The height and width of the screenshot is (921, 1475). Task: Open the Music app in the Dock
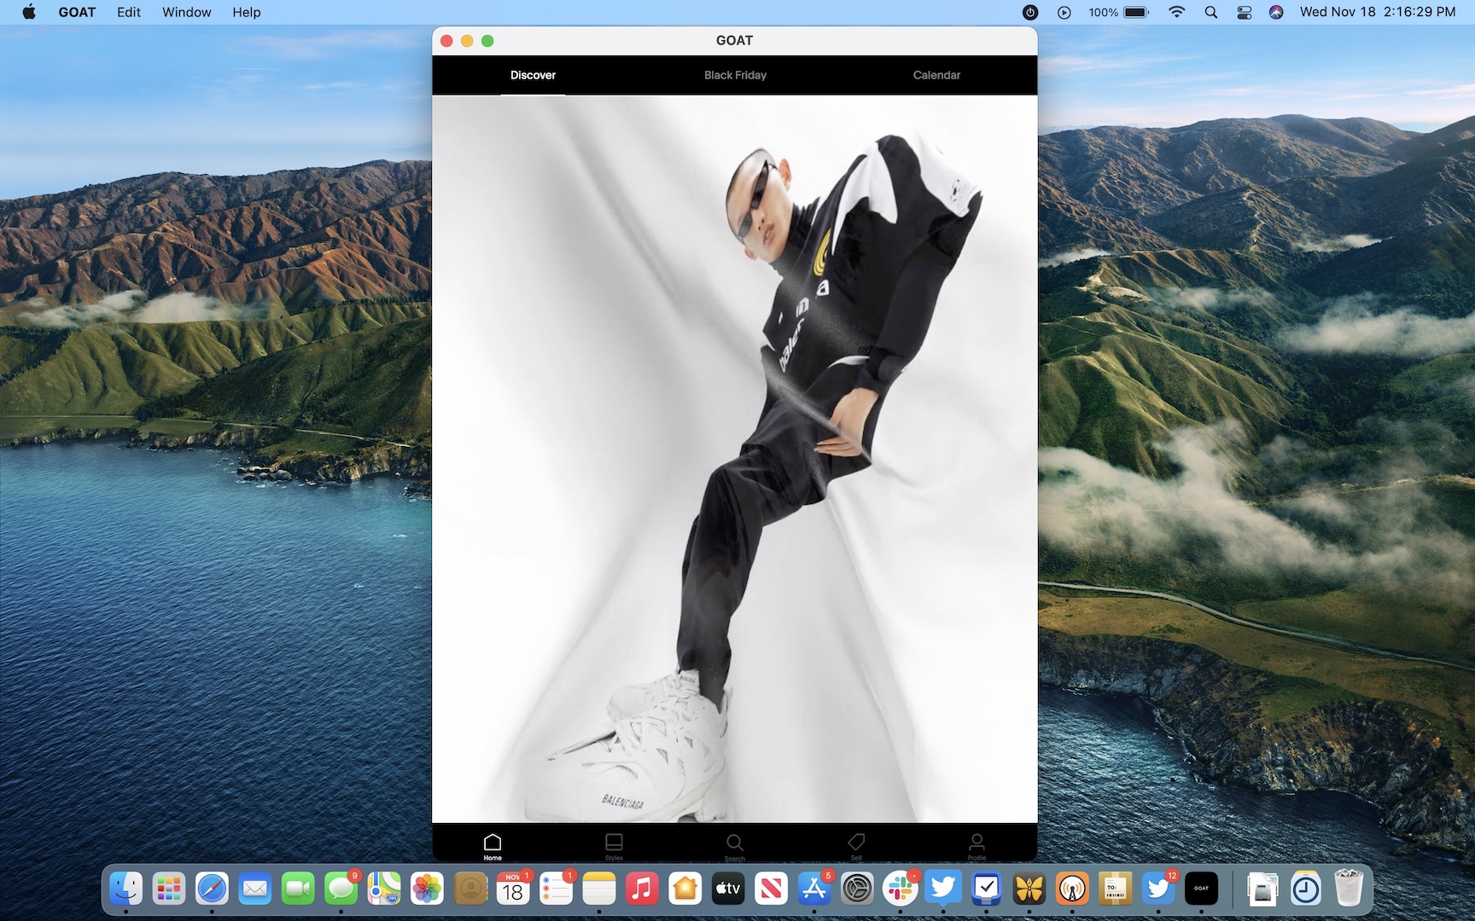(642, 889)
